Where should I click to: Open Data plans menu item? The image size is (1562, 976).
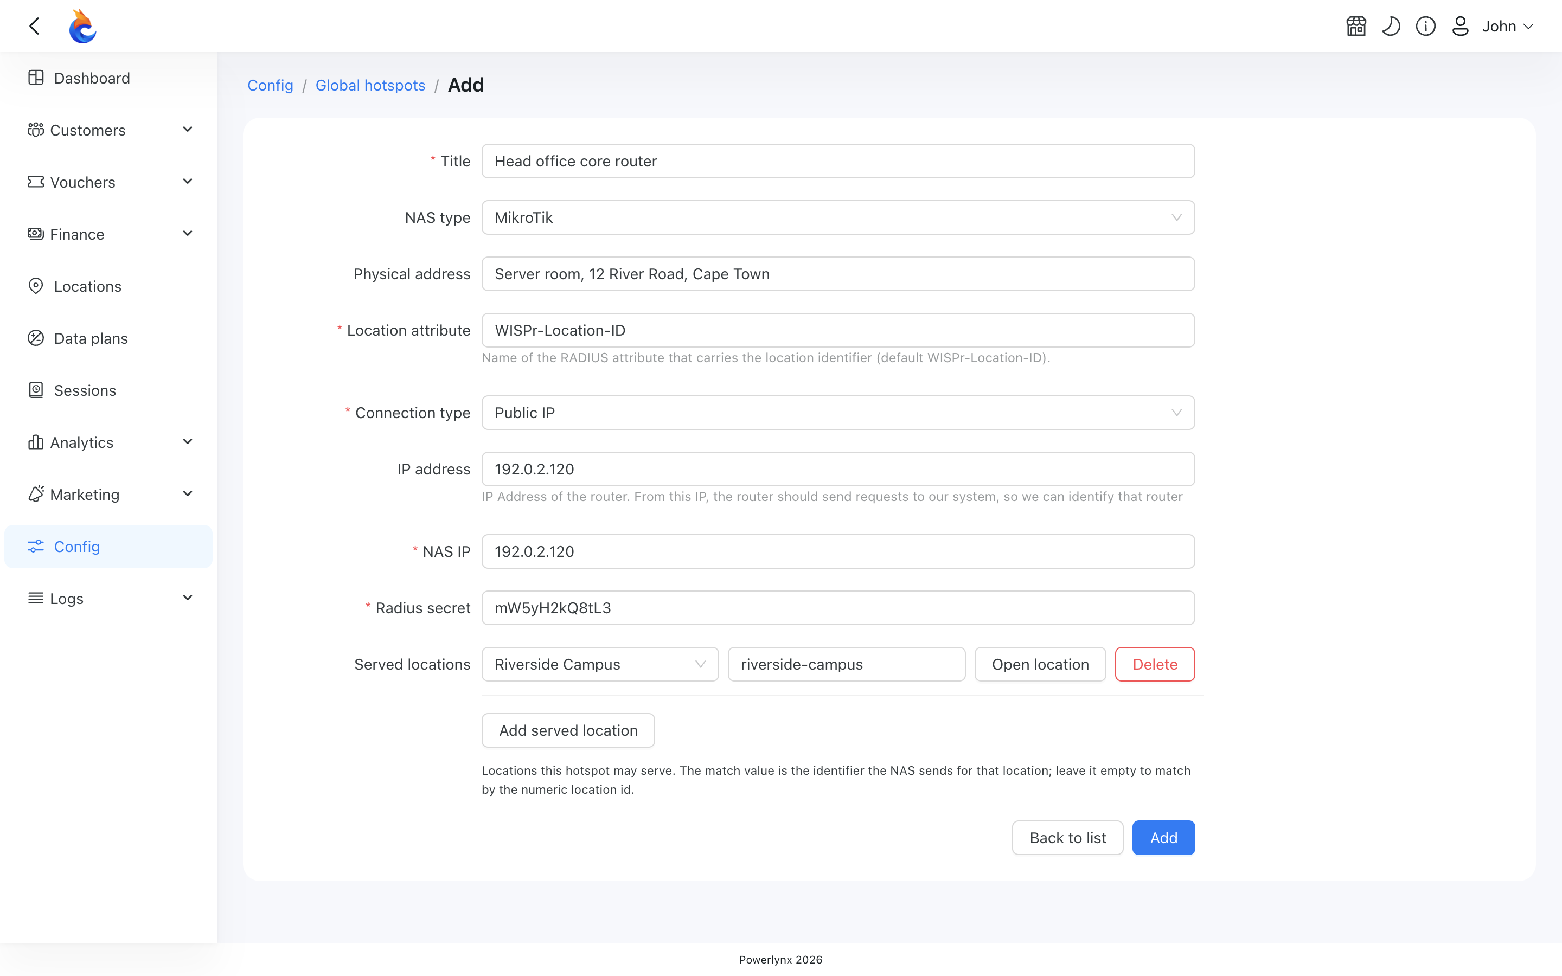pos(108,338)
